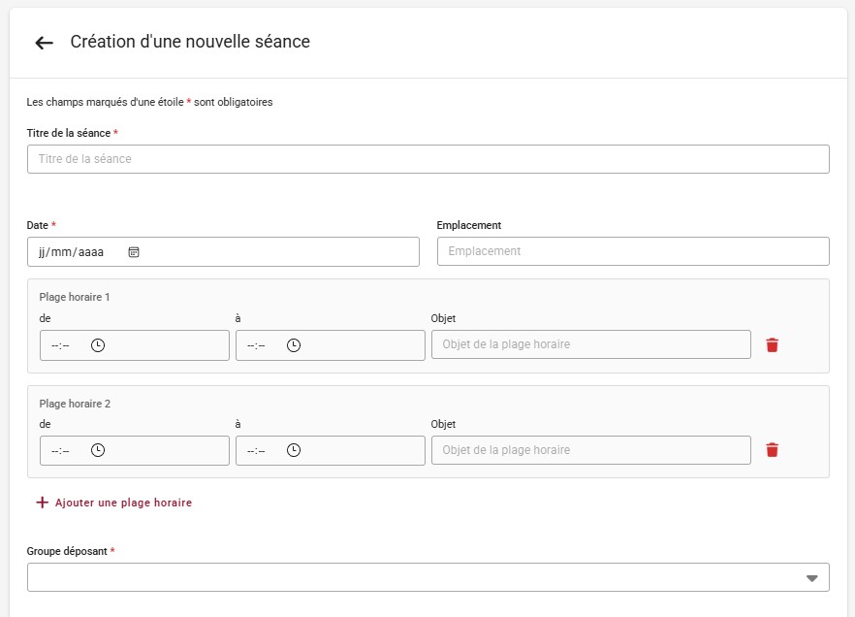Click end time input of Plage horaire 2

[257, 450]
